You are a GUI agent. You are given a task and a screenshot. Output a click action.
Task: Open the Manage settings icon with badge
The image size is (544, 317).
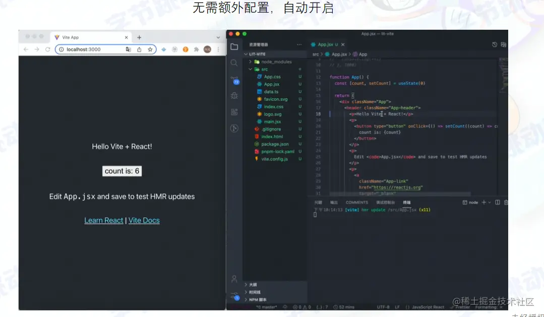pos(235,296)
